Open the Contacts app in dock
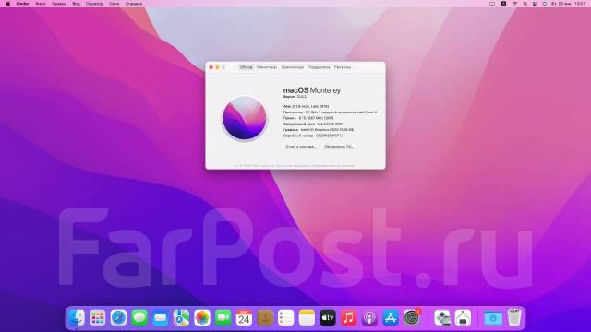 [x=265, y=317]
